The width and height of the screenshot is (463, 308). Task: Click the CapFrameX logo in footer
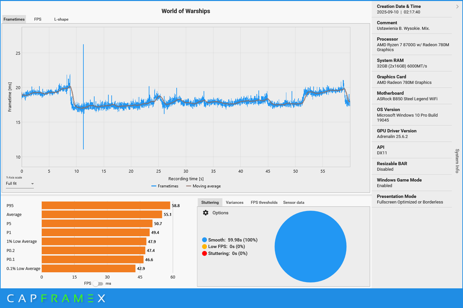[x=56, y=298]
